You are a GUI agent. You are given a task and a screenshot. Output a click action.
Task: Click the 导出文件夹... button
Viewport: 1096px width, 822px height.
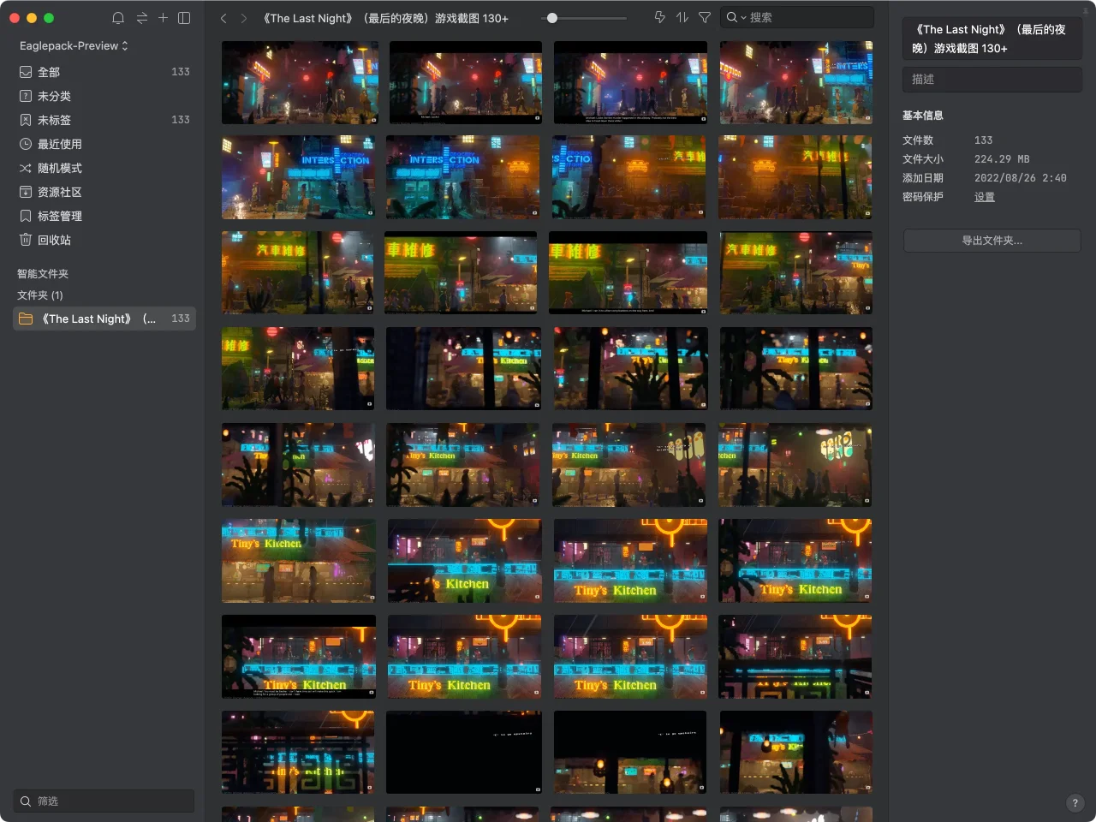tap(992, 241)
